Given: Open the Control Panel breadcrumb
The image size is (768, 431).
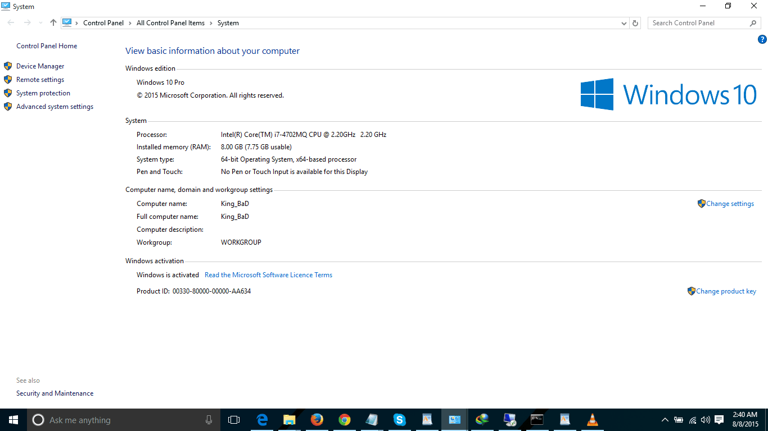Looking at the screenshot, I should 103,23.
